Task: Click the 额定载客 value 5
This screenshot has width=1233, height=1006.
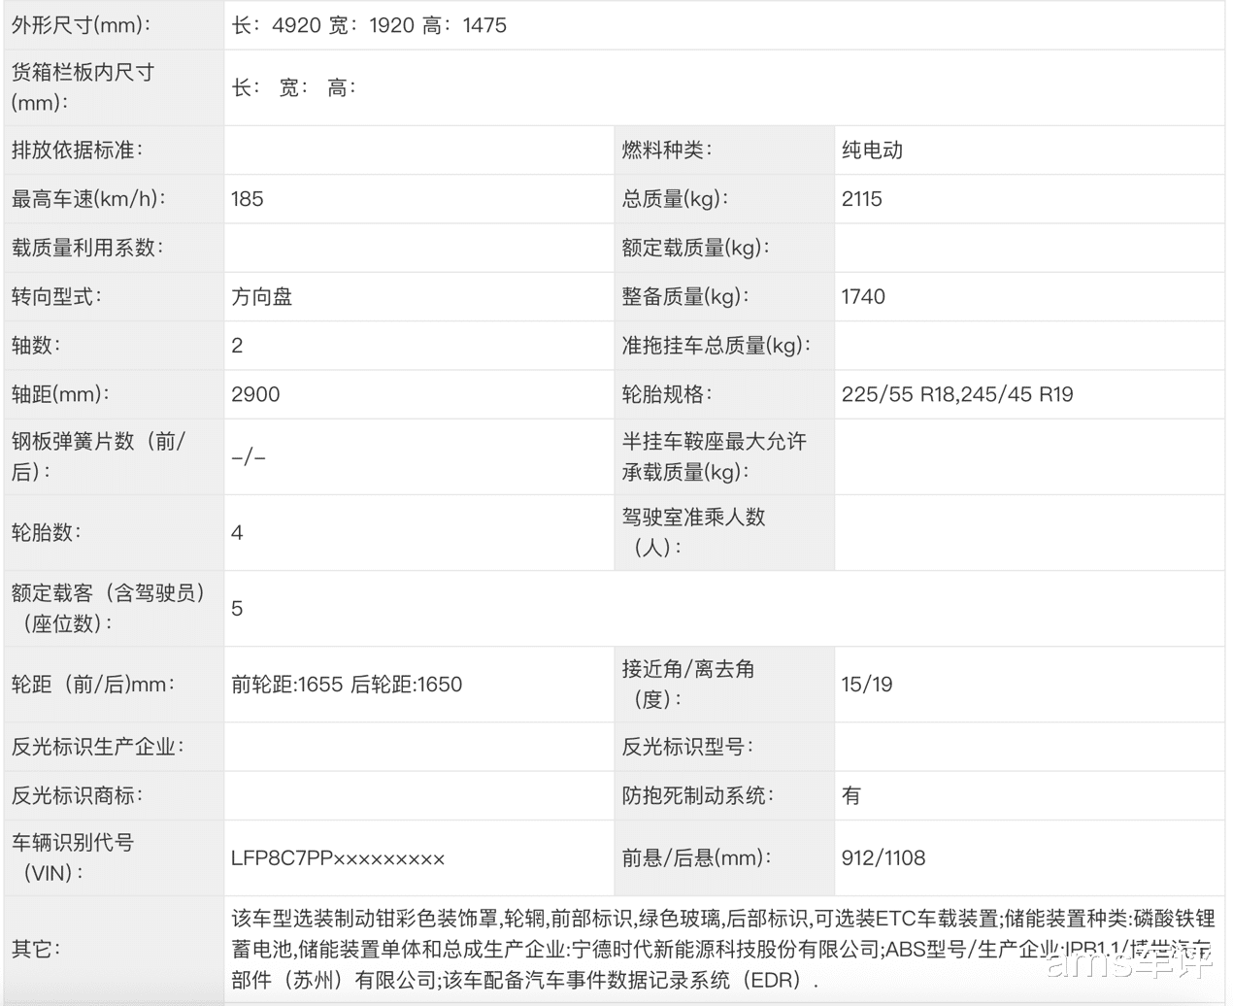Action: (236, 609)
